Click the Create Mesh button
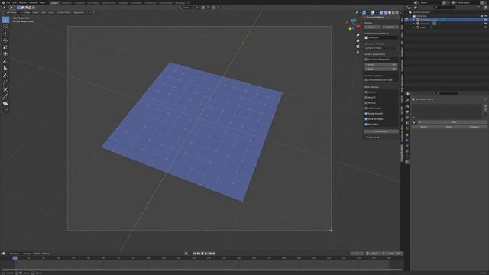Screen dimensions: 489x275 (381, 131)
